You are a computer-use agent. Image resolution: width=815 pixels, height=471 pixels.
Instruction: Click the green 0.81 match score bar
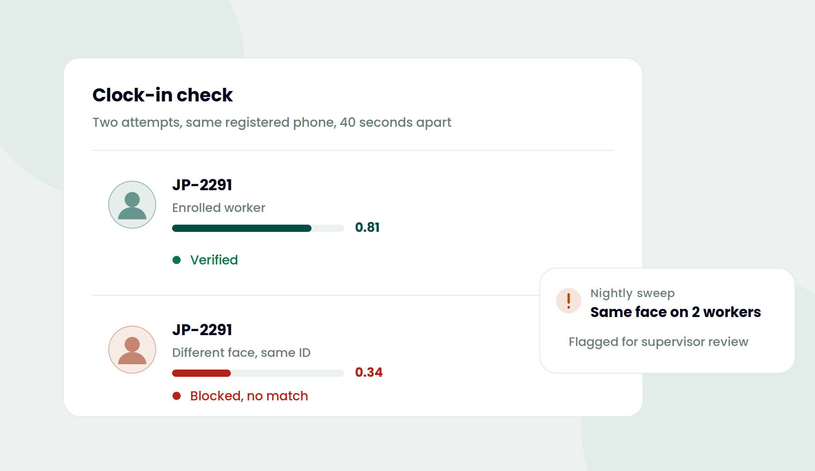point(258,228)
